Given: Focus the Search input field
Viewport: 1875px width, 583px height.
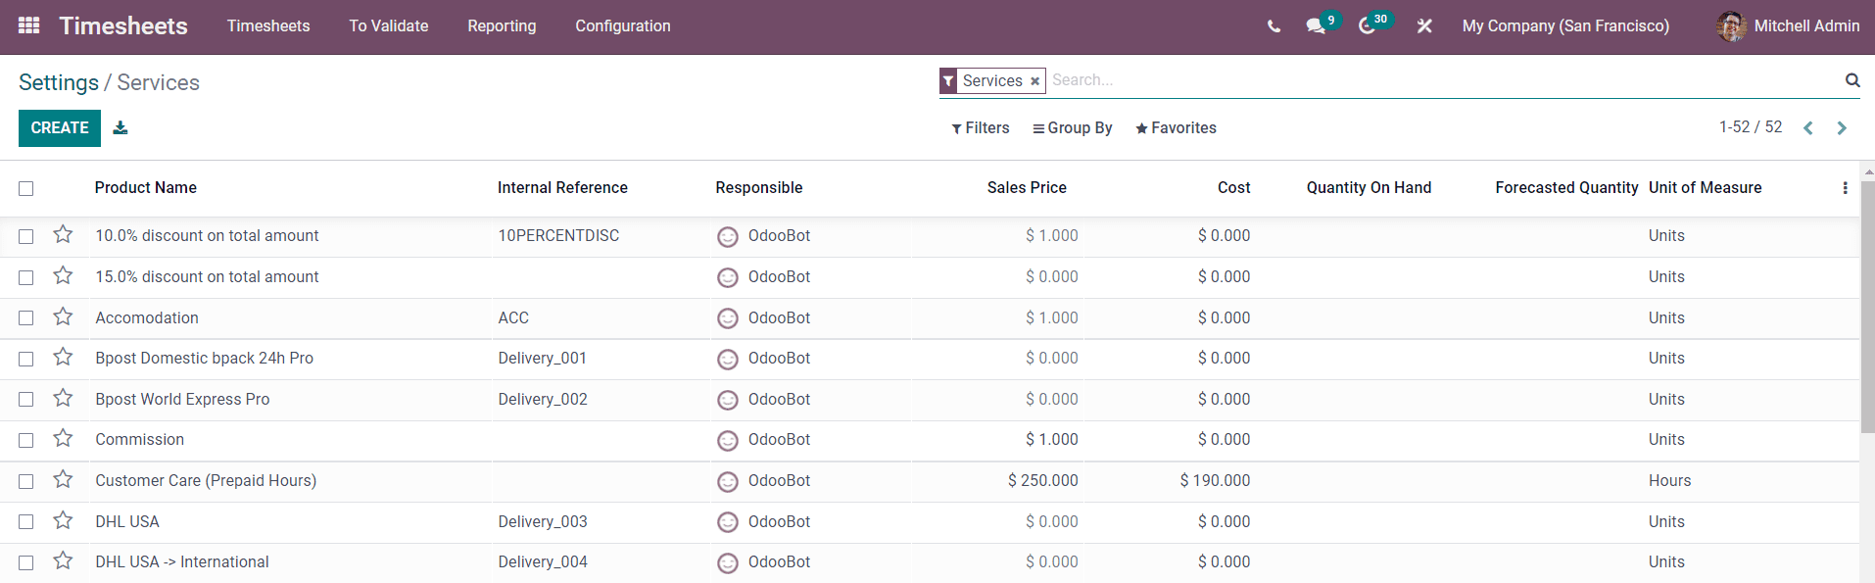Looking at the screenshot, I should pyautogui.click(x=1445, y=80).
